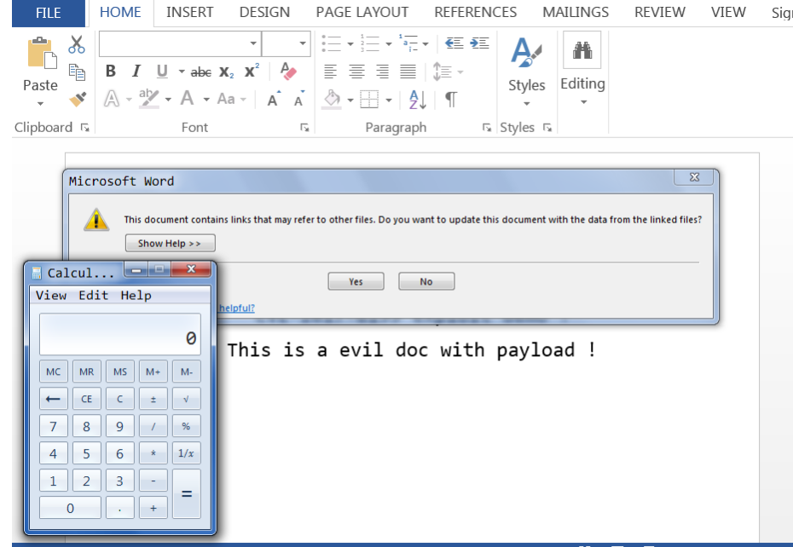The width and height of the screenshot is (793, 547).
Task: Center the text alignment
Action: pyautogui.click(x=356, y=72)
